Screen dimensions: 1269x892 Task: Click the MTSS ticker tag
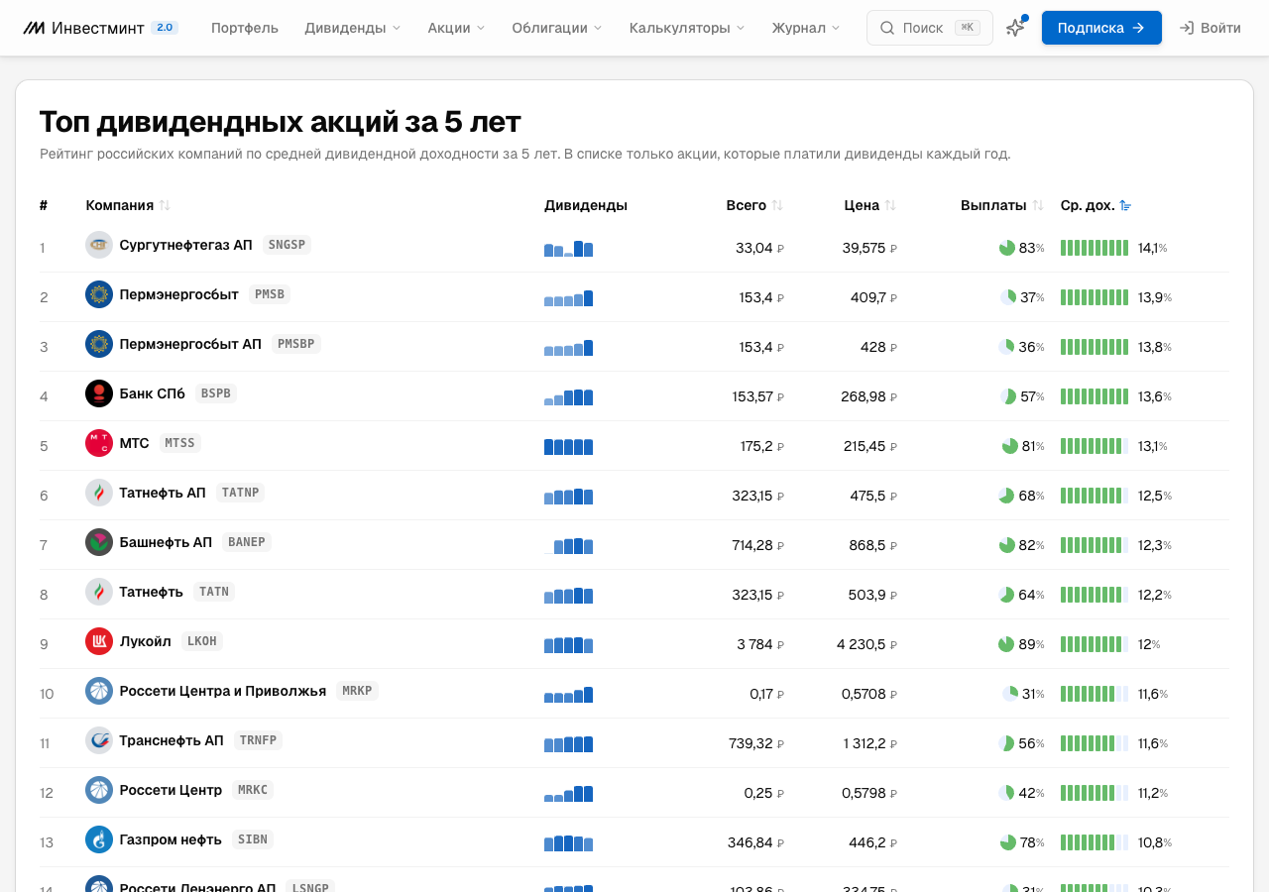coord(180,443)
